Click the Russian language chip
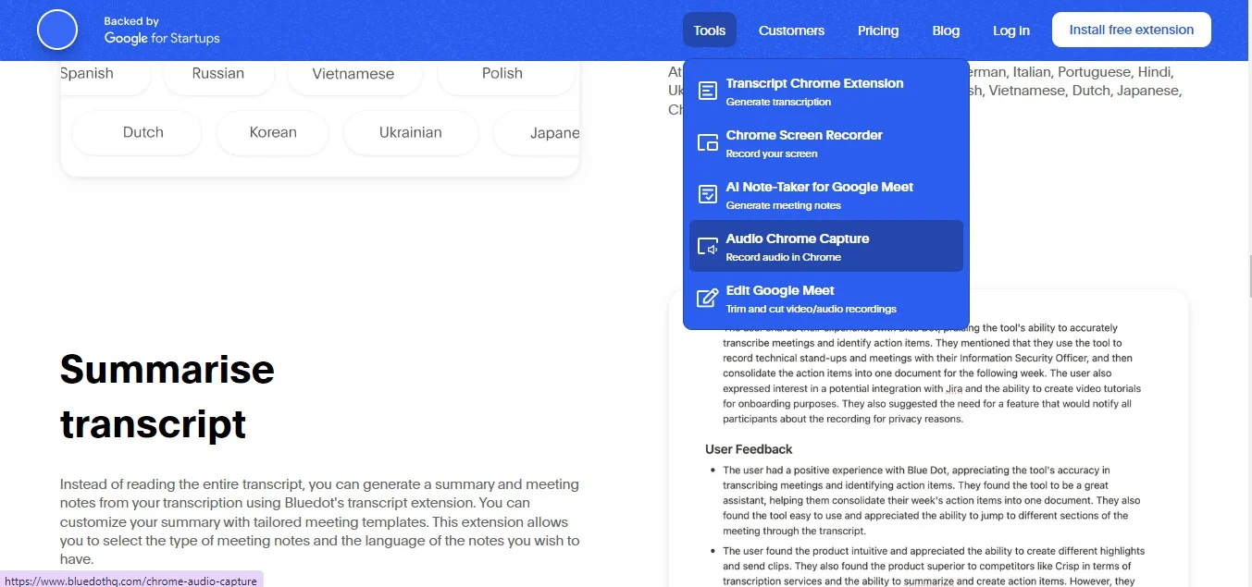Image resolution: width=1252 pixels, height=587 pixels. point(218,74)
